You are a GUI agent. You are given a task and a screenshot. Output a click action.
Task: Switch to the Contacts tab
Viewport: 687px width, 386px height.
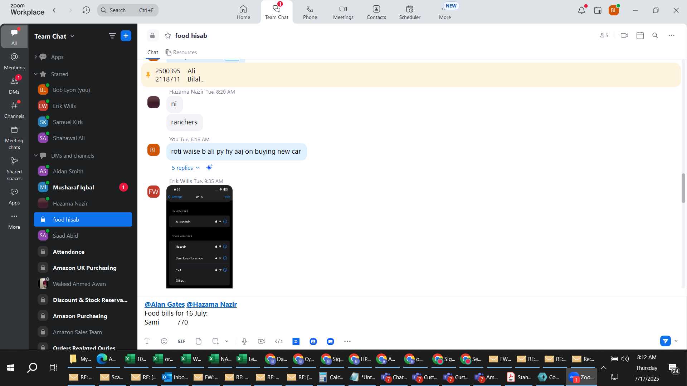(x=376, y=12)
